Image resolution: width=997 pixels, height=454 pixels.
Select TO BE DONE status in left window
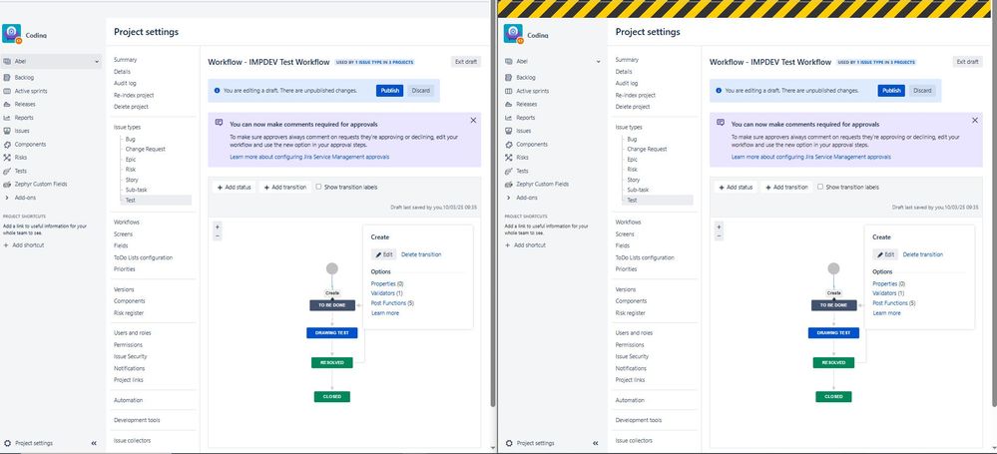point(332,305)
